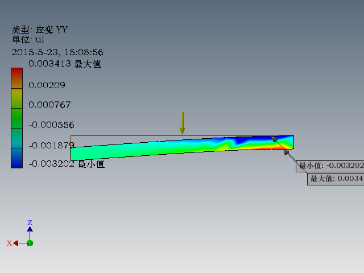Click the yellow-green color bar segment
The height and width of the screenshot is (273, 364).
[x=16, y=98]
